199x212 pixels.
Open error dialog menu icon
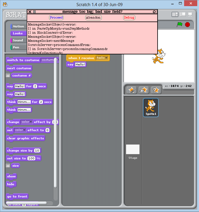click(34, 12)
